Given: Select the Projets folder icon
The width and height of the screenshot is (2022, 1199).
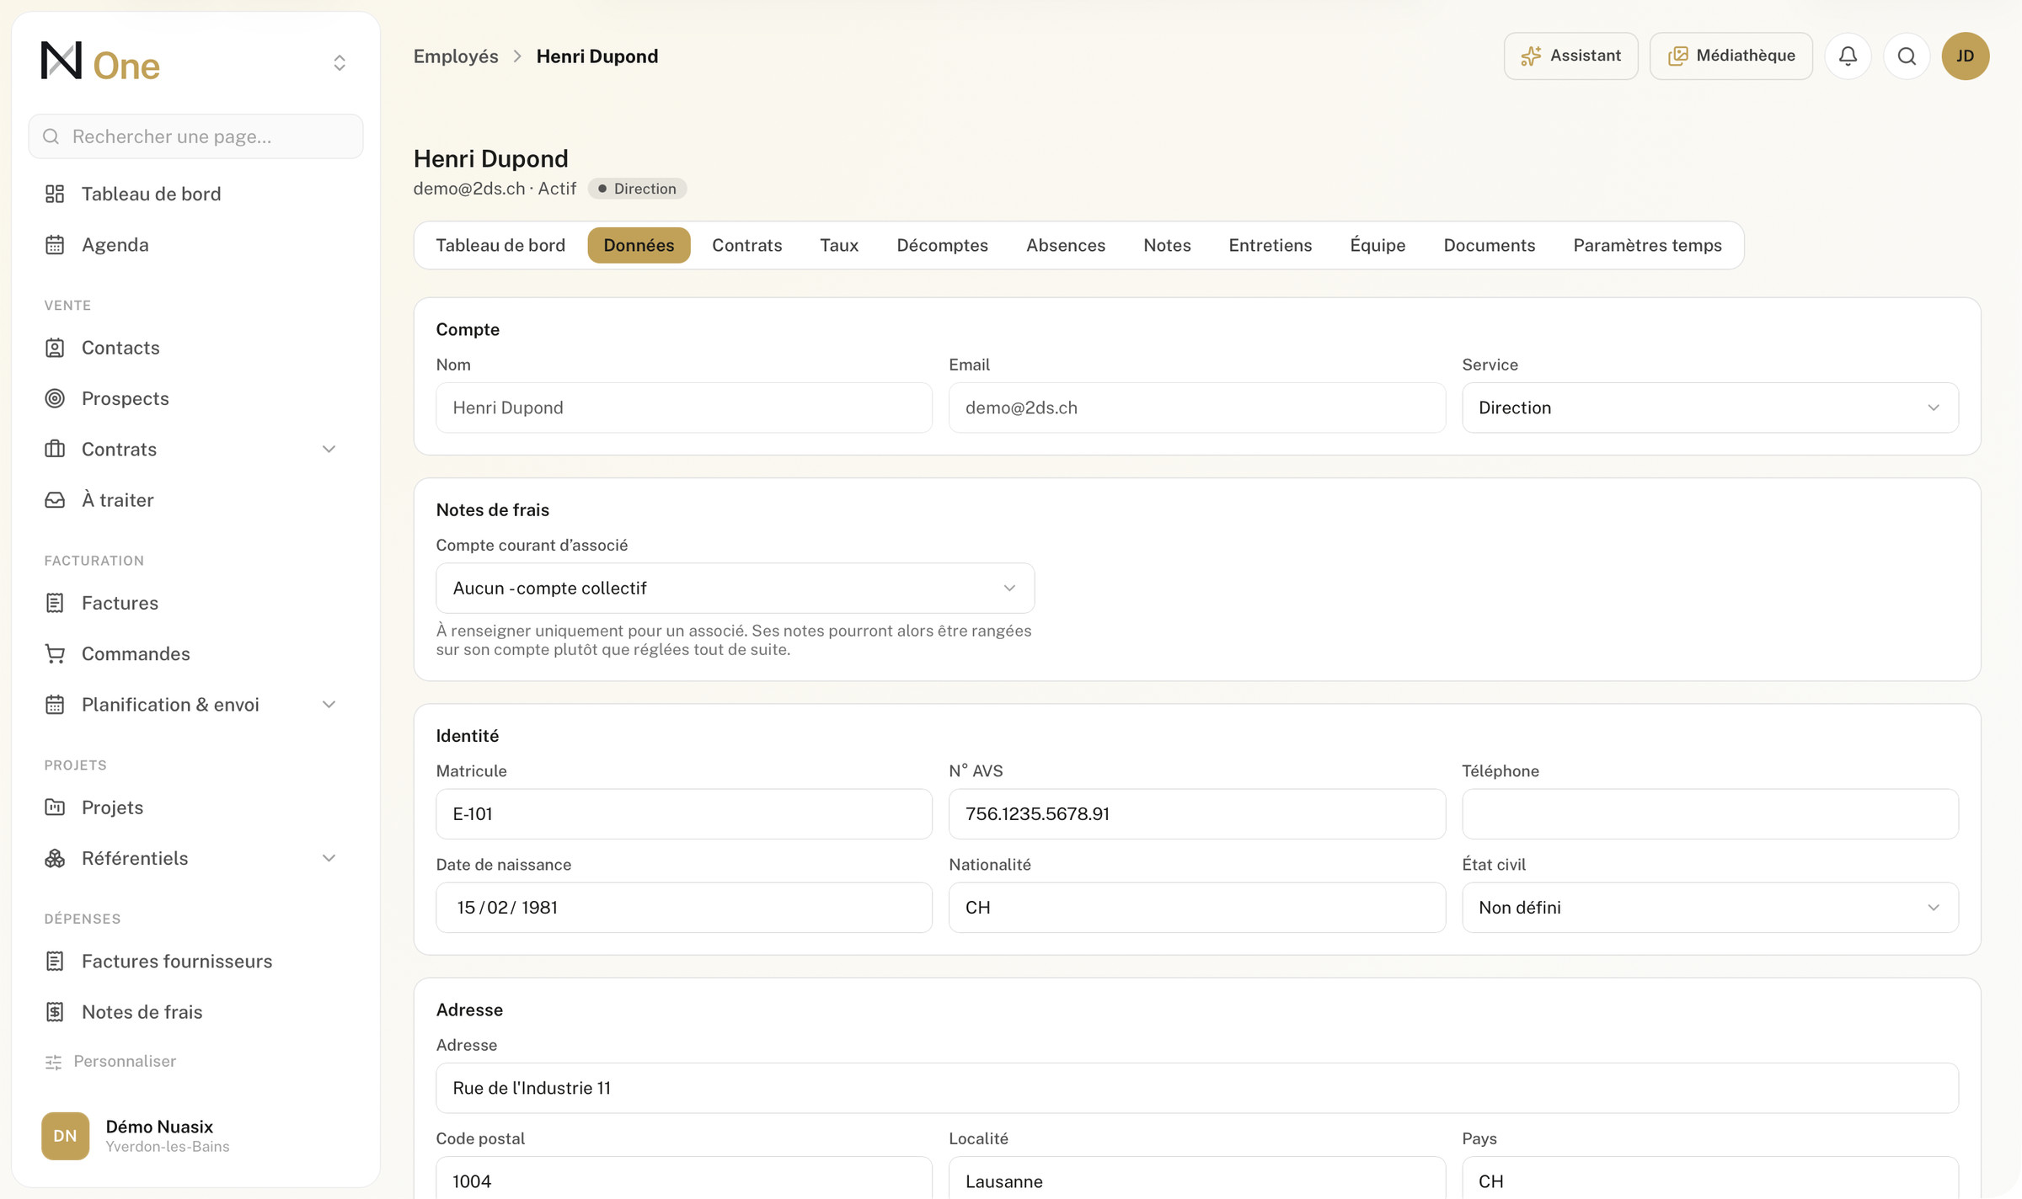Looking at the screenshot, I should [x=55, y=807].
